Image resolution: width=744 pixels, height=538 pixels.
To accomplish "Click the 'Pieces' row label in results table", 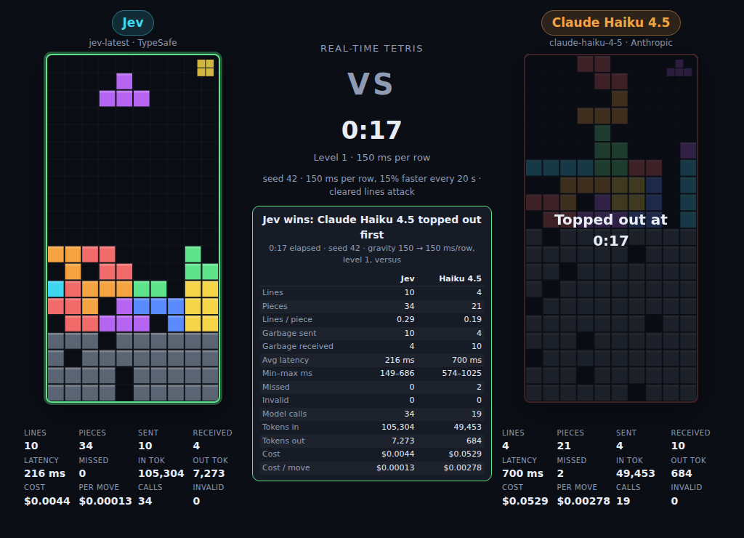I will (x=275, y=306).
